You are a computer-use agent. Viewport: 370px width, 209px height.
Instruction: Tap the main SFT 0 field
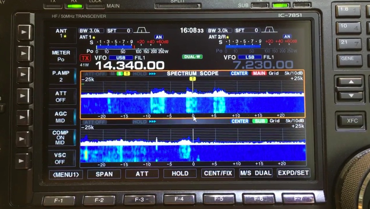(119, 31)
